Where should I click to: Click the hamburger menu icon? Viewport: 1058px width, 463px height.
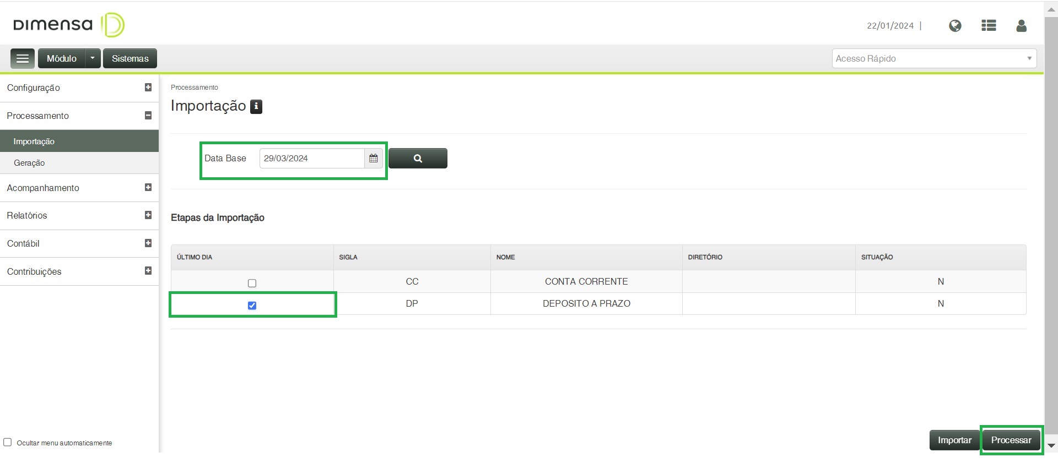click(x=23, y=58)
